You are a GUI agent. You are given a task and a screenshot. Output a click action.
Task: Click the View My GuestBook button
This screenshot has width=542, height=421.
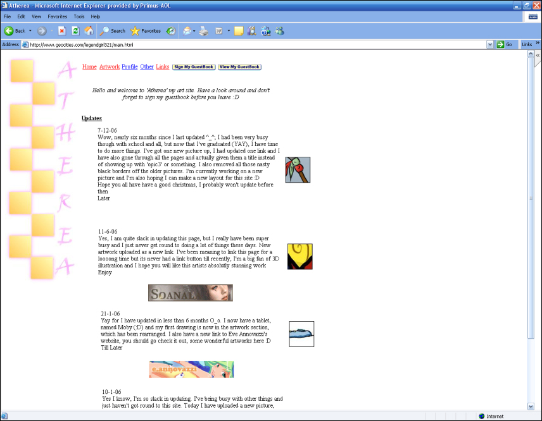239,67
